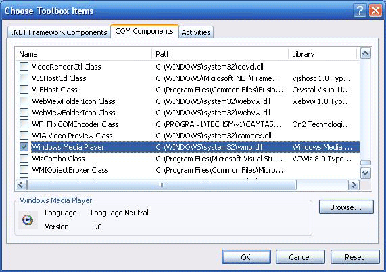Close the Choose Toolbox Items dialog
The width and height of the screenshot is (386, 272).
point(375,11)
